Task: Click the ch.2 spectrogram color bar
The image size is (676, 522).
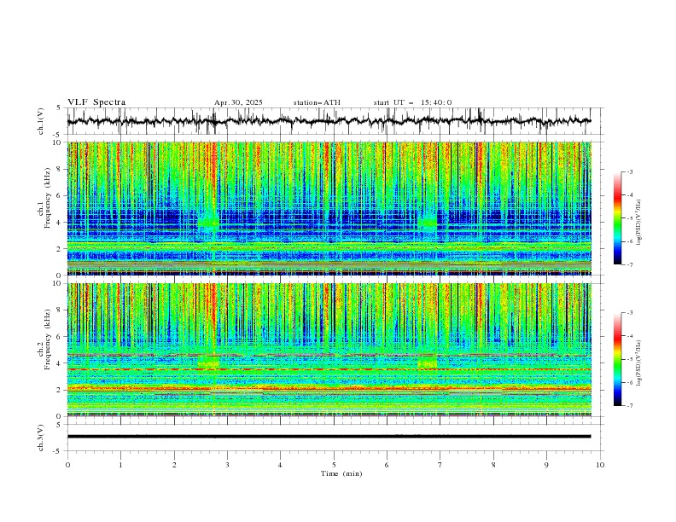Action: (617, 359)
